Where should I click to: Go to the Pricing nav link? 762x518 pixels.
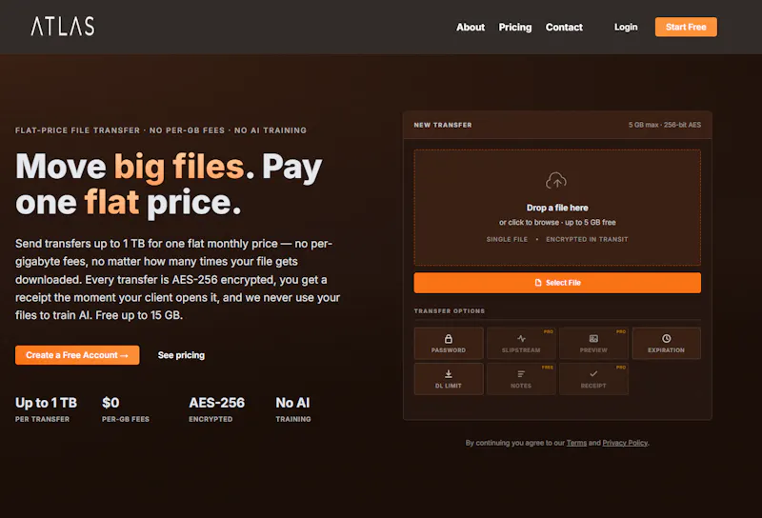pos(514,28)
